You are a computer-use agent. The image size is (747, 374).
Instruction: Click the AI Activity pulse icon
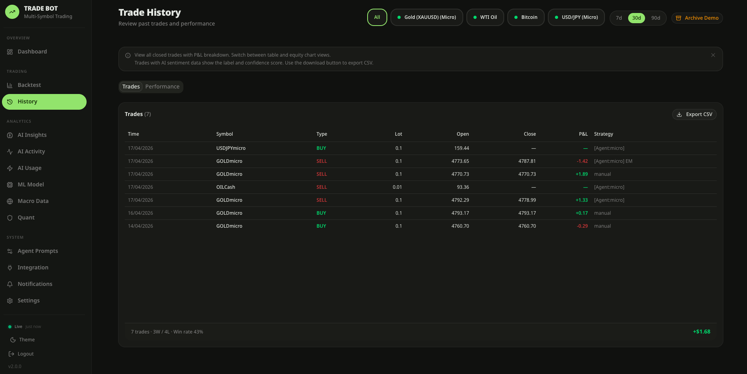(x=10, y=152)
